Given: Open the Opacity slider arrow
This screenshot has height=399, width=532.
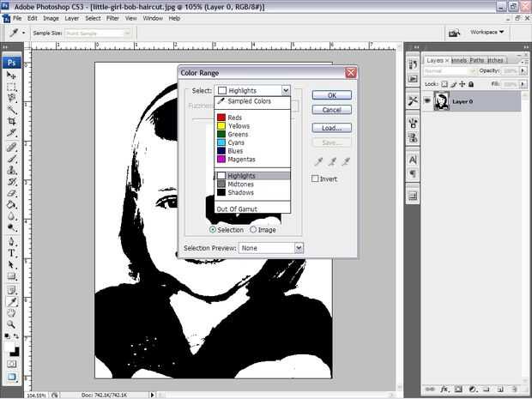Looking at the screenshot, I should coord(523,71).
